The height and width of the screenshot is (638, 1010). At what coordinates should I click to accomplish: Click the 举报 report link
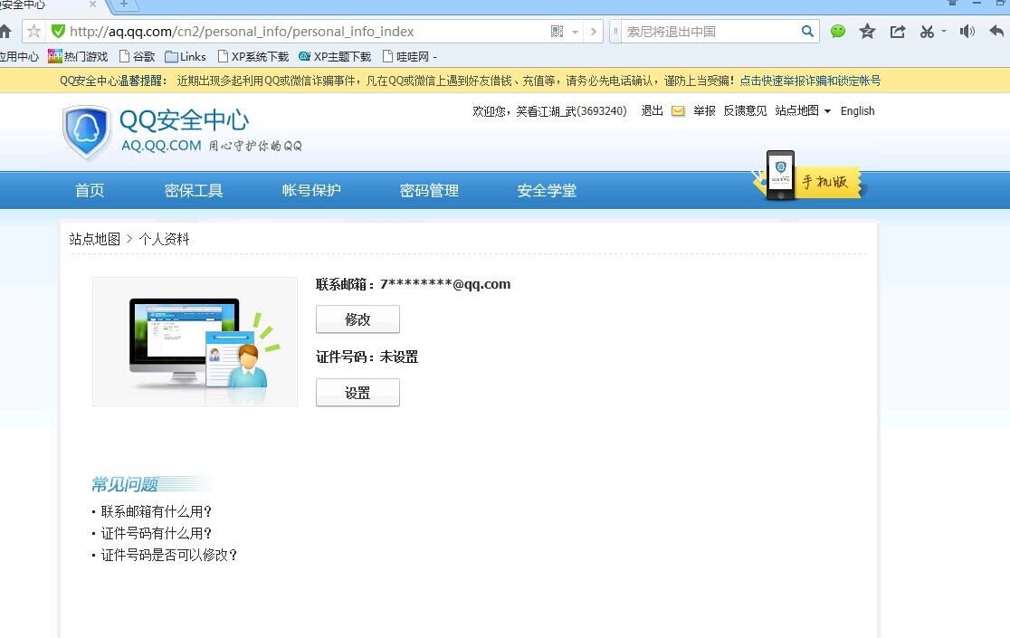click(x=704, y=110)
